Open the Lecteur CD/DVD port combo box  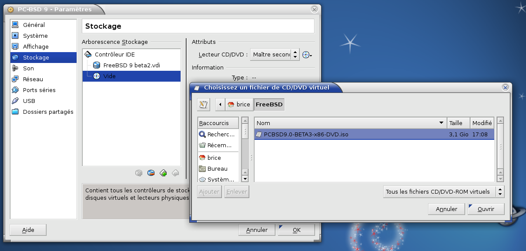275,54
